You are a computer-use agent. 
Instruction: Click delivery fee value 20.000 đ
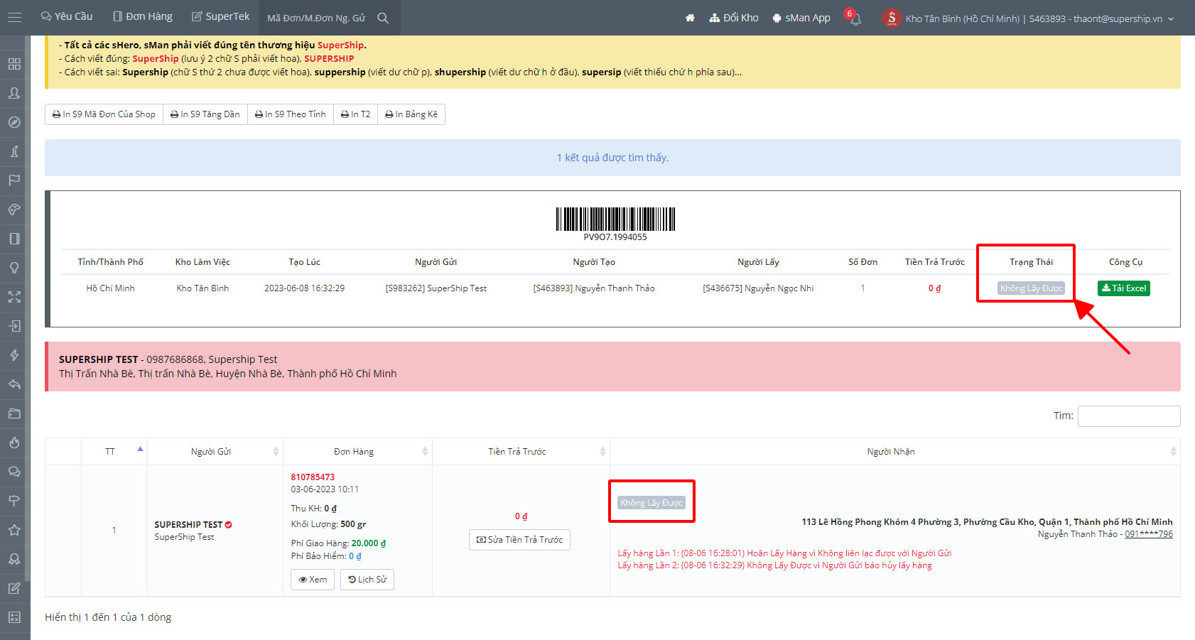[x=369, y=543]
